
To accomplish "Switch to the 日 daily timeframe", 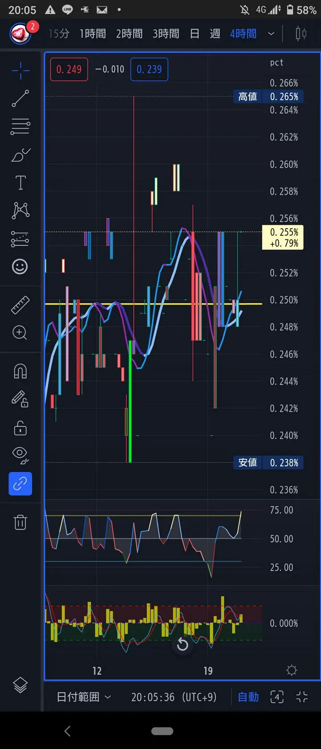I will 195,33.
